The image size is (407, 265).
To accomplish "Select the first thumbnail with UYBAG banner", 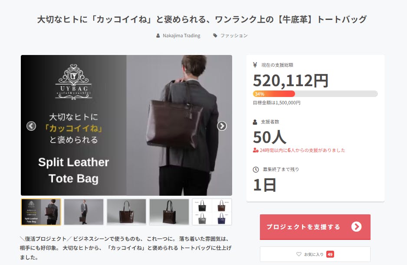I will (x=41, y=212).
